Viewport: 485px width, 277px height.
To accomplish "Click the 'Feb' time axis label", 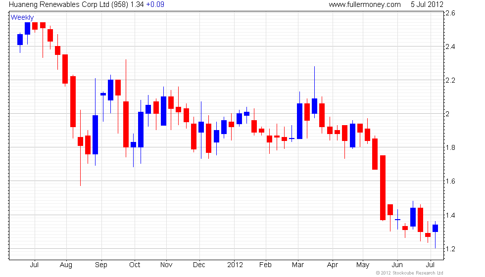I will [x=265, y=265].
